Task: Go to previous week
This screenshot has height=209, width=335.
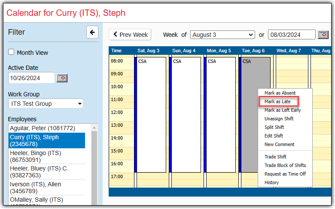Action: point(130,35)
